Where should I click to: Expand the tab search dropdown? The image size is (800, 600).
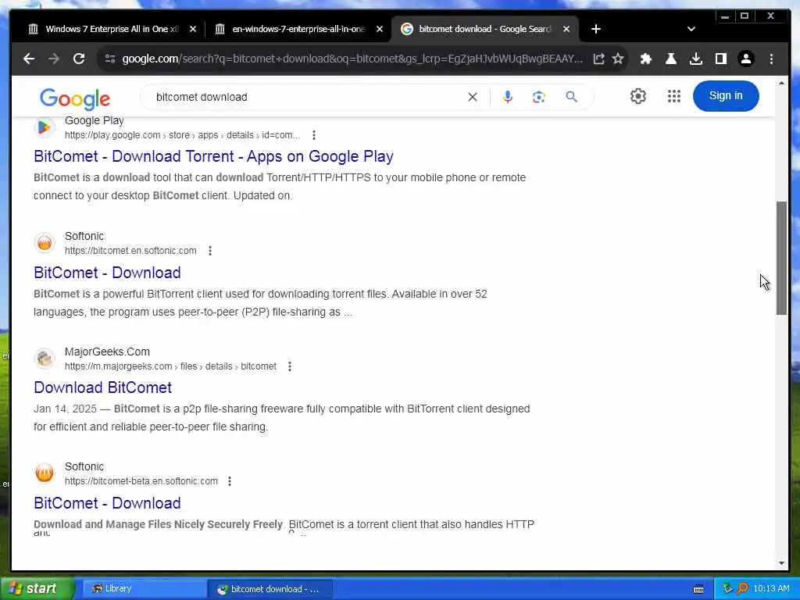(x=691, y=29)
